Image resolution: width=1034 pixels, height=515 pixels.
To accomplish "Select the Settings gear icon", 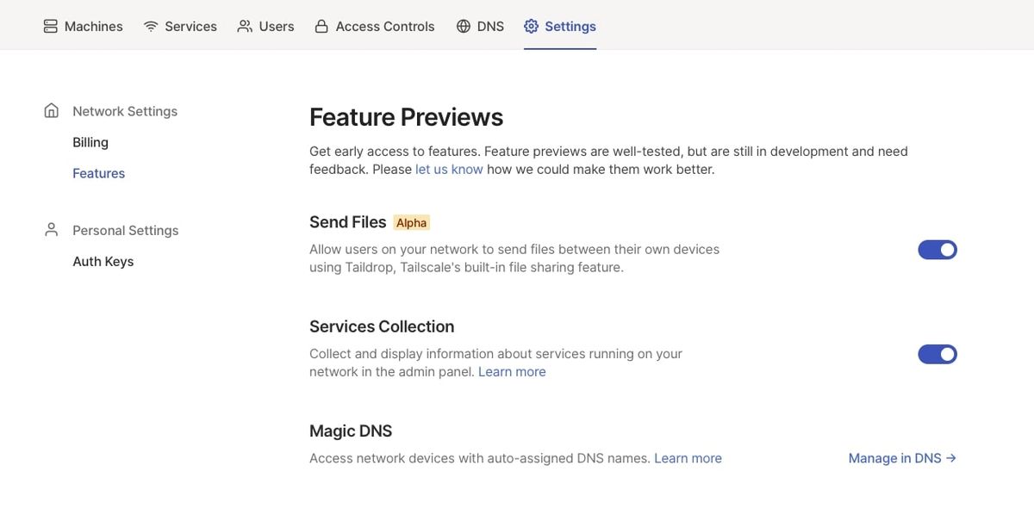I will [x=529, y=25].
